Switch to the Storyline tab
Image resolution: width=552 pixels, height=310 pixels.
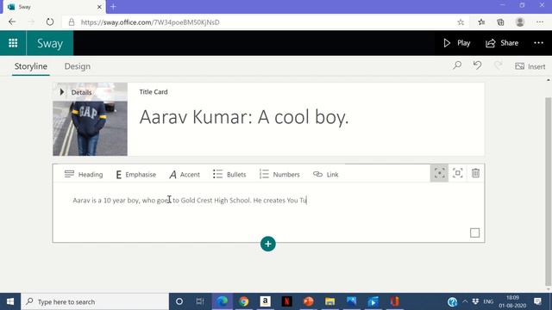tap(31, 66)
